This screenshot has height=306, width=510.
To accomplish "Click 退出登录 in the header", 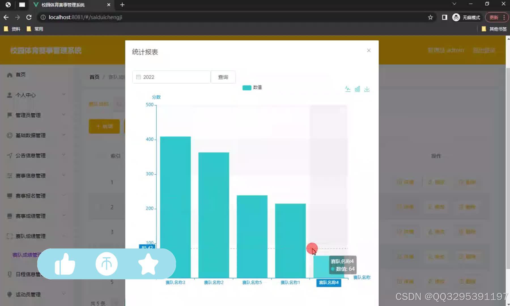I will coord(484,50).
